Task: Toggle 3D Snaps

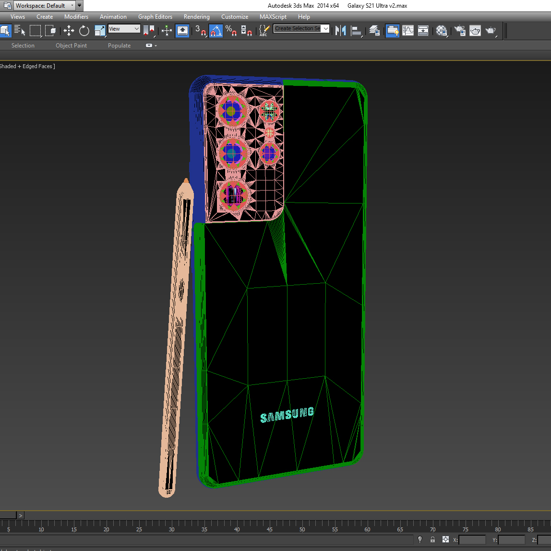Action: click(200, 31)
